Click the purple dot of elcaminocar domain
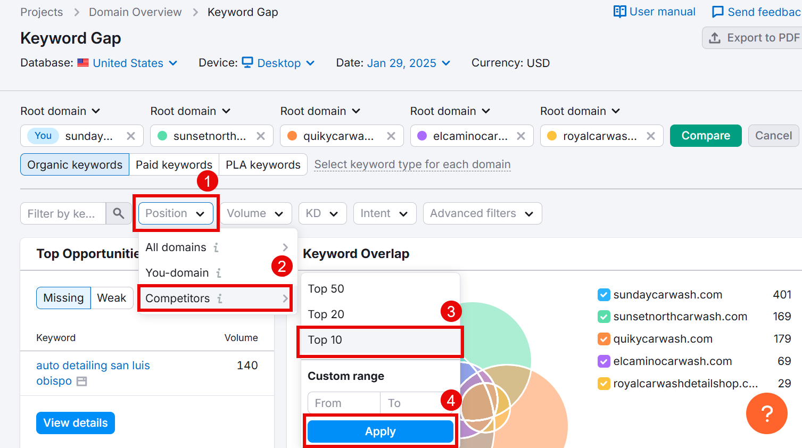The image size is (802, 448). pos(422,136)
